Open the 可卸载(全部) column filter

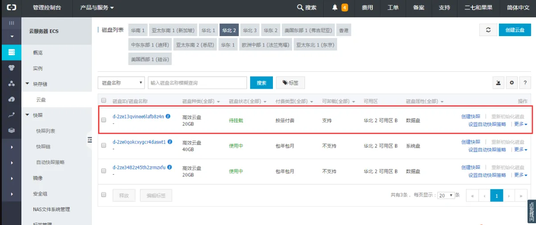(338, 102)
